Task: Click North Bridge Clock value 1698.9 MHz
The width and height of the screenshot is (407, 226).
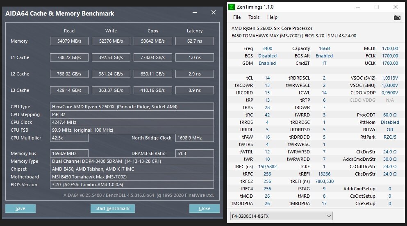Action: pyautogui.click(x=194, y=138)
